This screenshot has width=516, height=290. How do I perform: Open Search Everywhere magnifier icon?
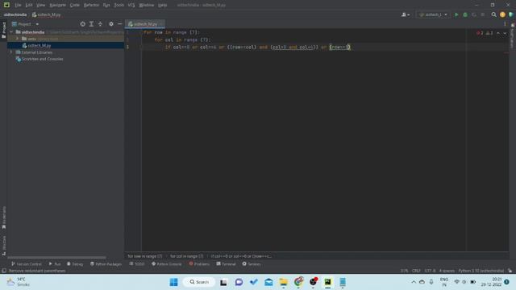pyautogui.click(x=493, y=14)
